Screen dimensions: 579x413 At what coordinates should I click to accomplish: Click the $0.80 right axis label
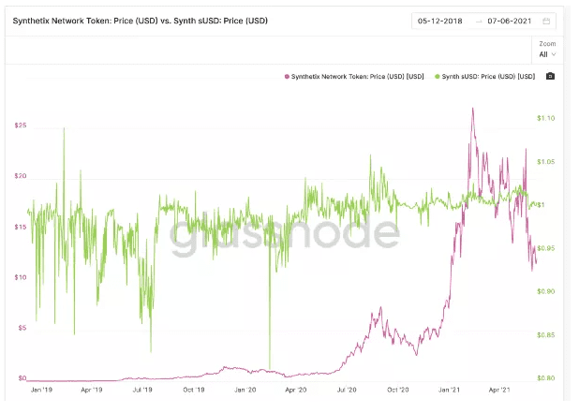(x=546, y=378)
